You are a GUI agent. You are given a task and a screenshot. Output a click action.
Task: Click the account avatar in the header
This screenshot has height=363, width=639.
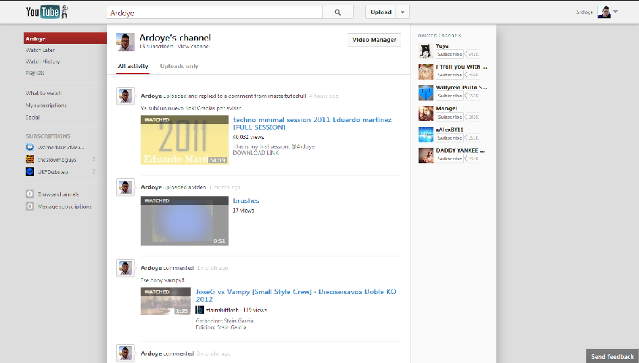tap(604, 11)
